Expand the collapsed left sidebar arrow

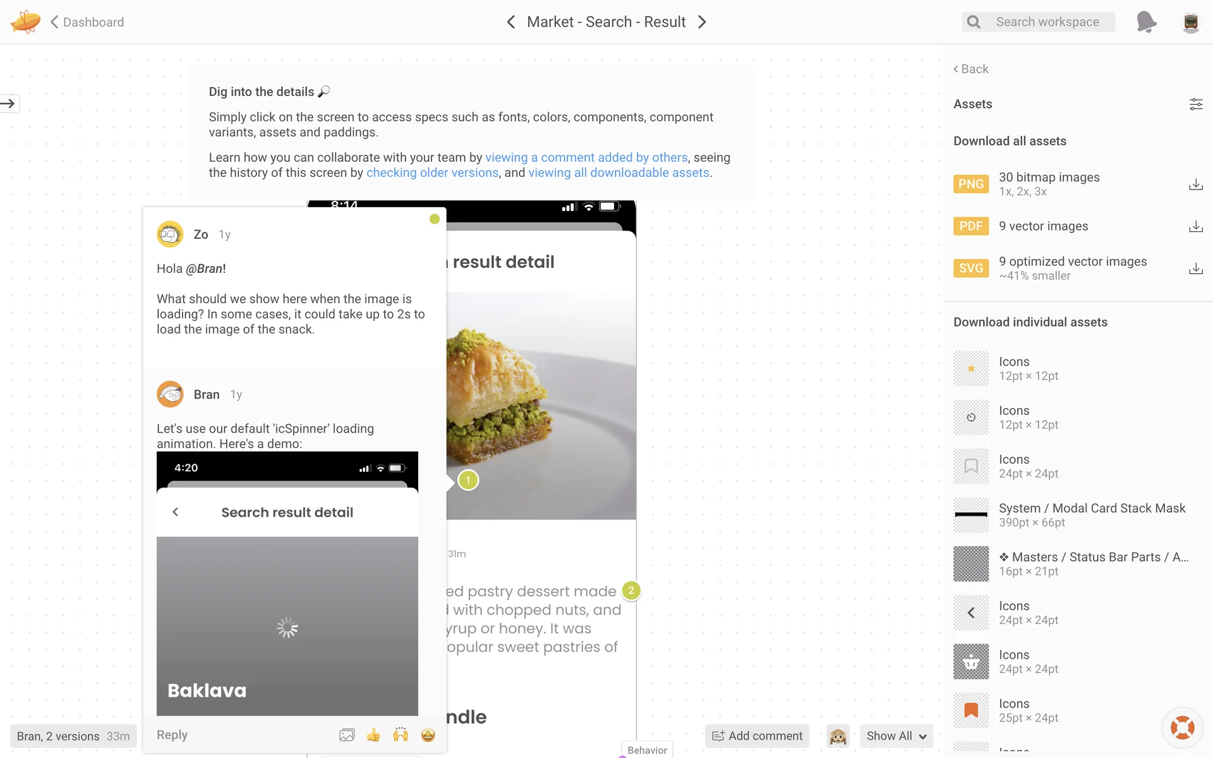tap(9, 104)
